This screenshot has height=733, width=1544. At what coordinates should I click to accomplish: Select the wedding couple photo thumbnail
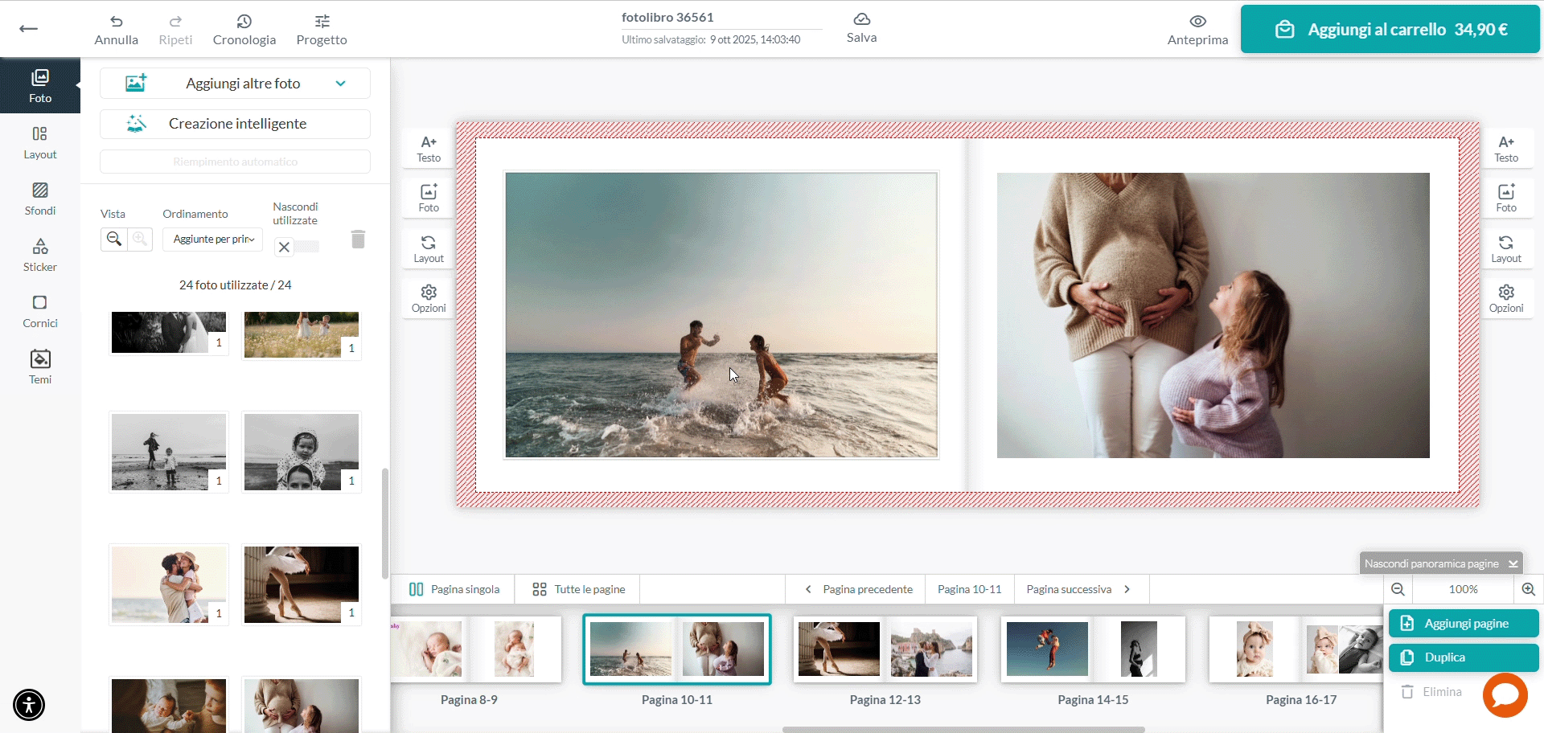[169, 333]
